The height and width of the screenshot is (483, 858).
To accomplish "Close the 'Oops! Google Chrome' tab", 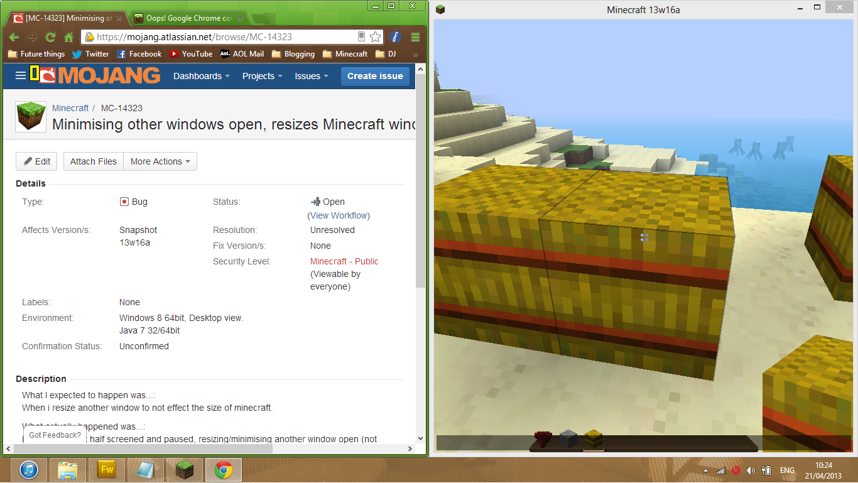I will (x=240, y=19).
